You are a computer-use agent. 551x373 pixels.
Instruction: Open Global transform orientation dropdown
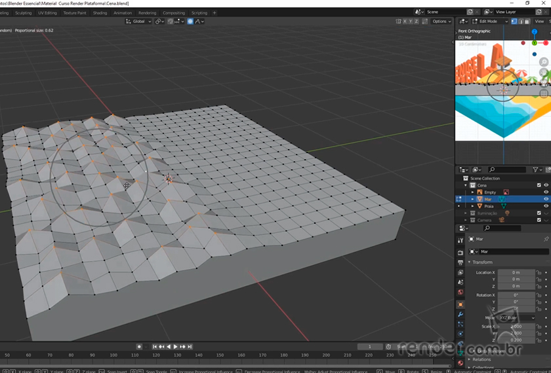(x=138, y=21)
